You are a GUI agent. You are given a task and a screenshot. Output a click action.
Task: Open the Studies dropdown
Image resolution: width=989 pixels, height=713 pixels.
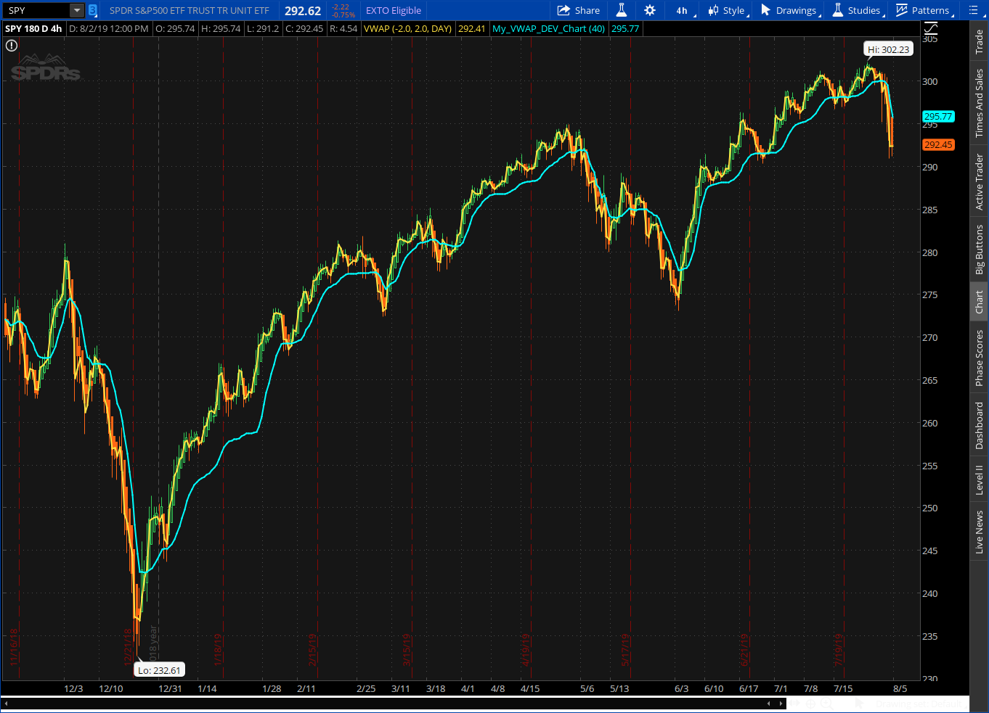[x=858, y=10]
